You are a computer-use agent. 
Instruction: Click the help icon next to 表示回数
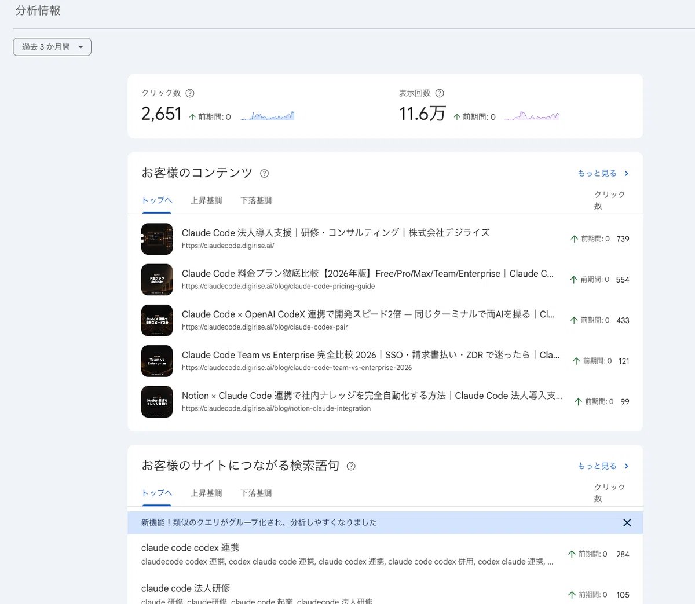point(440,93)
